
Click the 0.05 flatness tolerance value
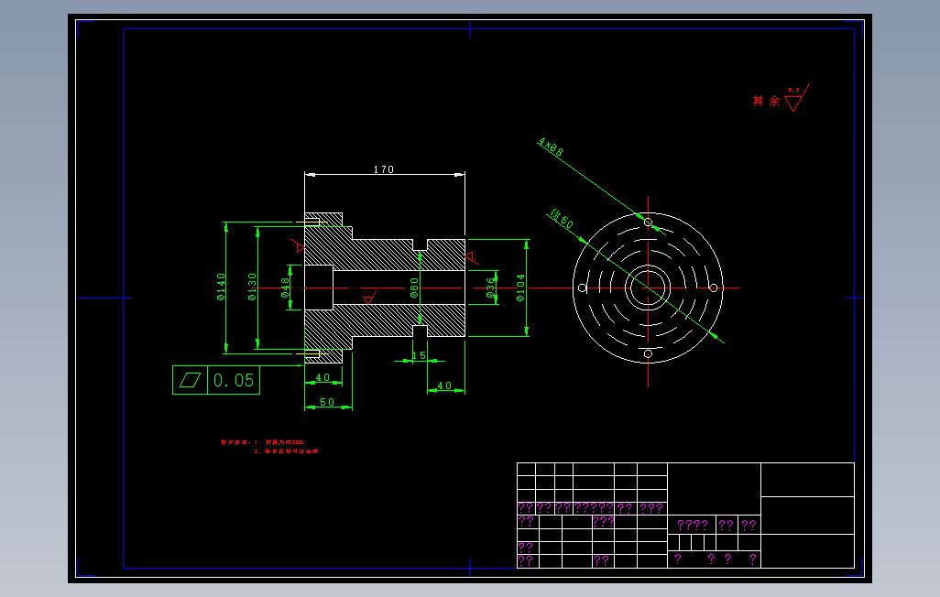click(x=234, y=380)
